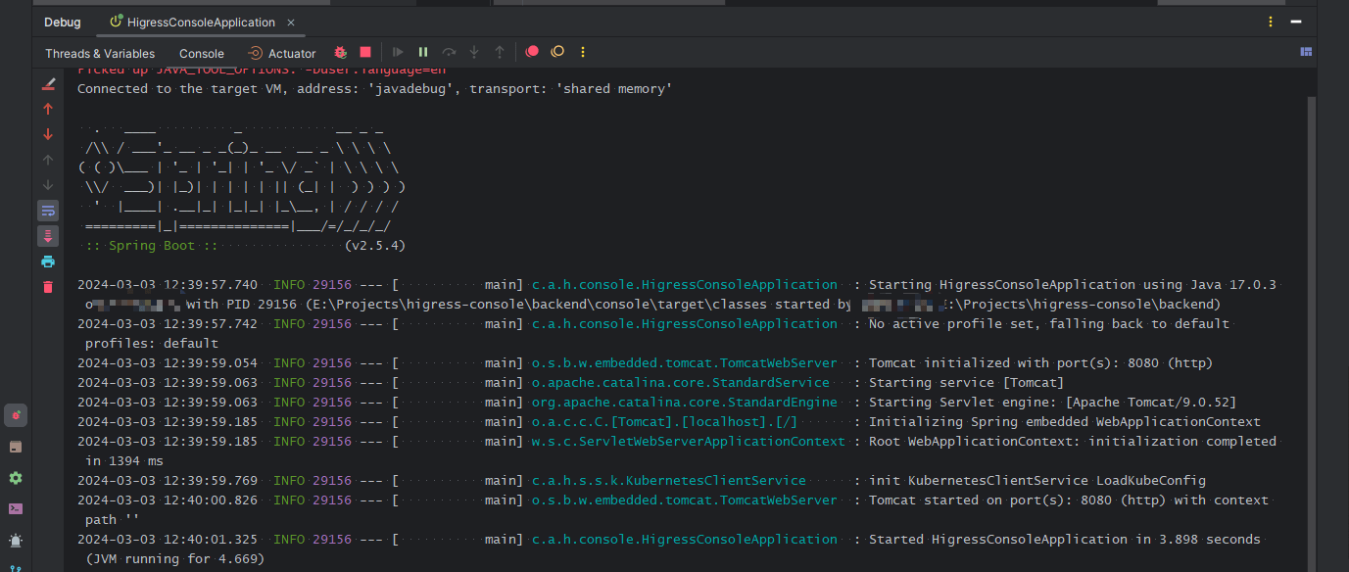Select the Console tab
This screenshot has height=572, width=1349.
[x=202, y=54]
